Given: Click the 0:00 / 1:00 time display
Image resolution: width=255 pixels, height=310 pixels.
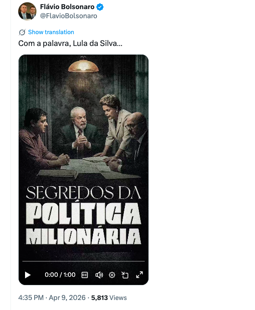Looking at the screenshot, I should point(60,275).
